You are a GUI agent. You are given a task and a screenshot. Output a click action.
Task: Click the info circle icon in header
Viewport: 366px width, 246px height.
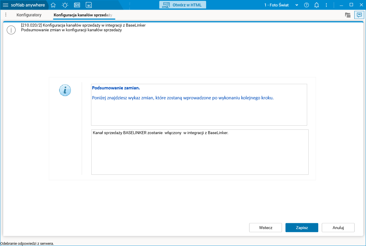pyautogui.click(x=11, y=30)
